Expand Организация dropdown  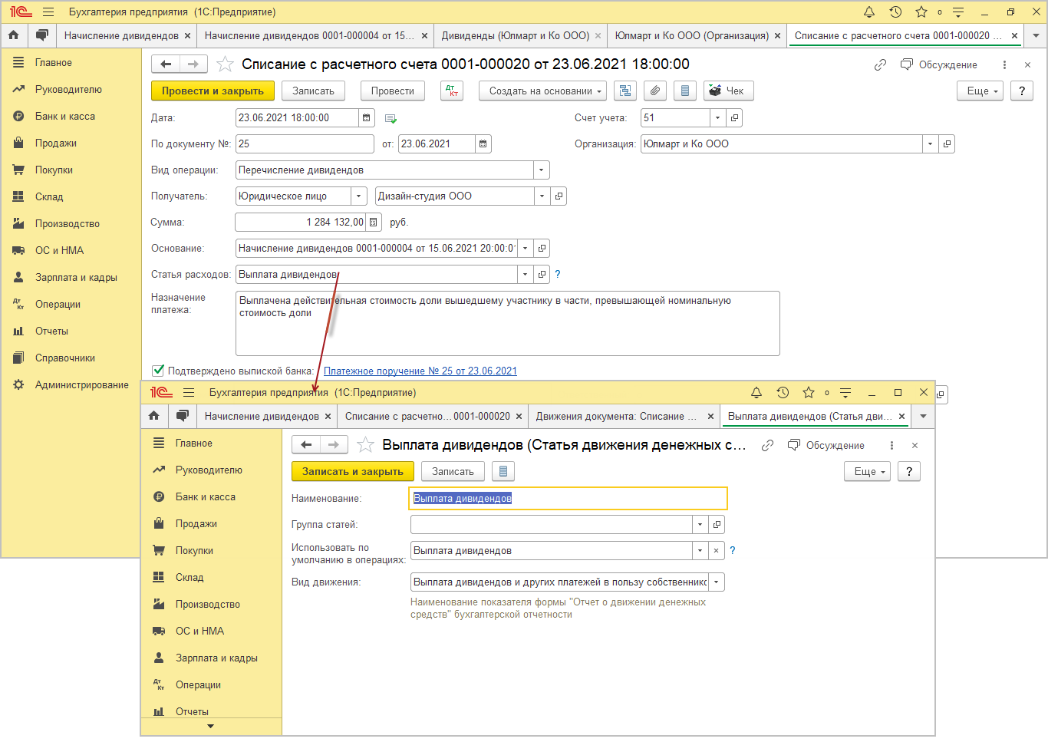pos(930,143)
